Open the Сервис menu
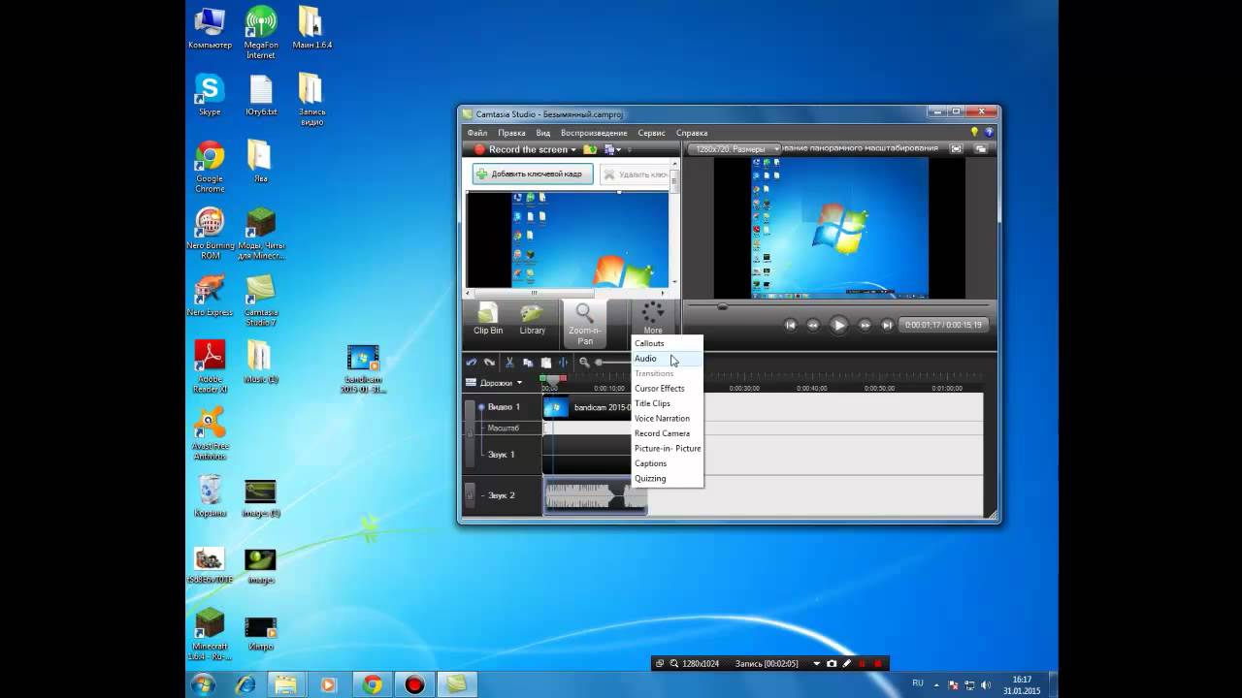The image size is (1242, 698). pos(652,133)
